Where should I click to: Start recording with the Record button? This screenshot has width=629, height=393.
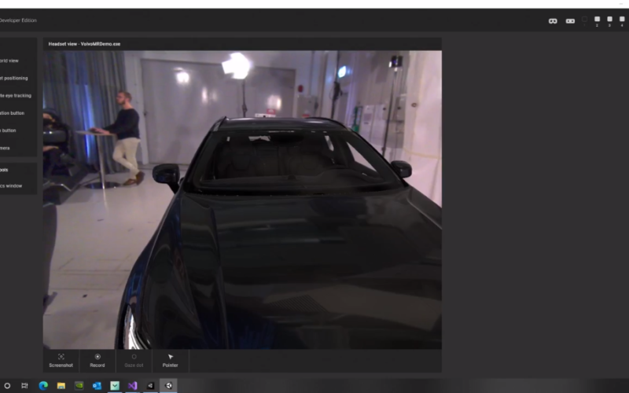[x=97, y=360]
